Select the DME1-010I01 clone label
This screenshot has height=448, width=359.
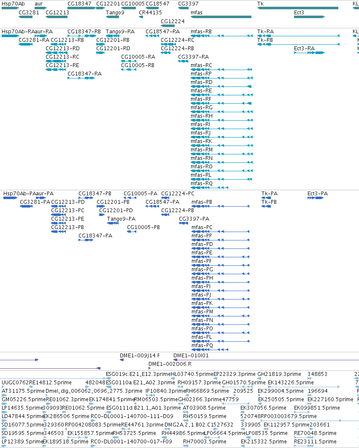tap(191, 356)
